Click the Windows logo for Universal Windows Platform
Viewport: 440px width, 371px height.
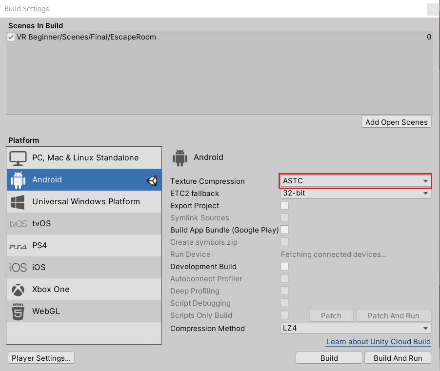pos(18,202)
